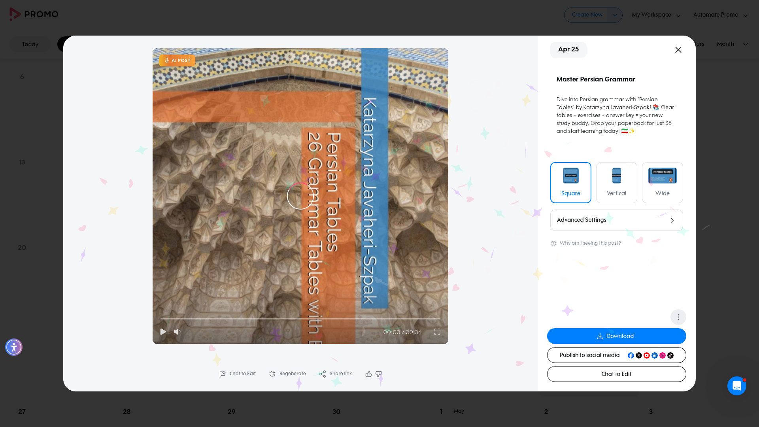Play the Persian Tables video
Image resolution: width=759 pixels, height=427 pixels.
(163, 332)
